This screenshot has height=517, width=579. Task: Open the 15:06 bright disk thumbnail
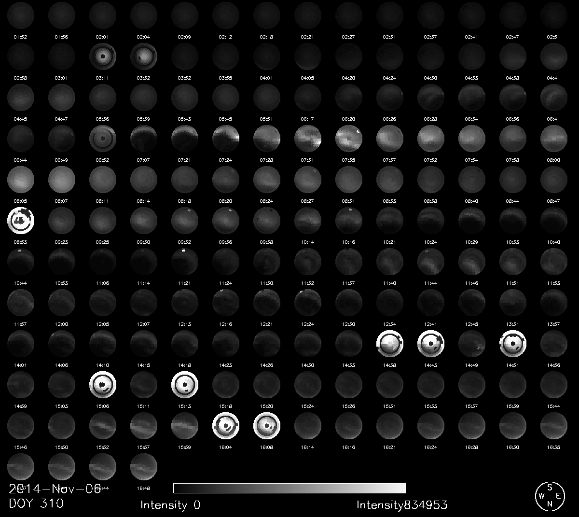[x=102, y=385]
